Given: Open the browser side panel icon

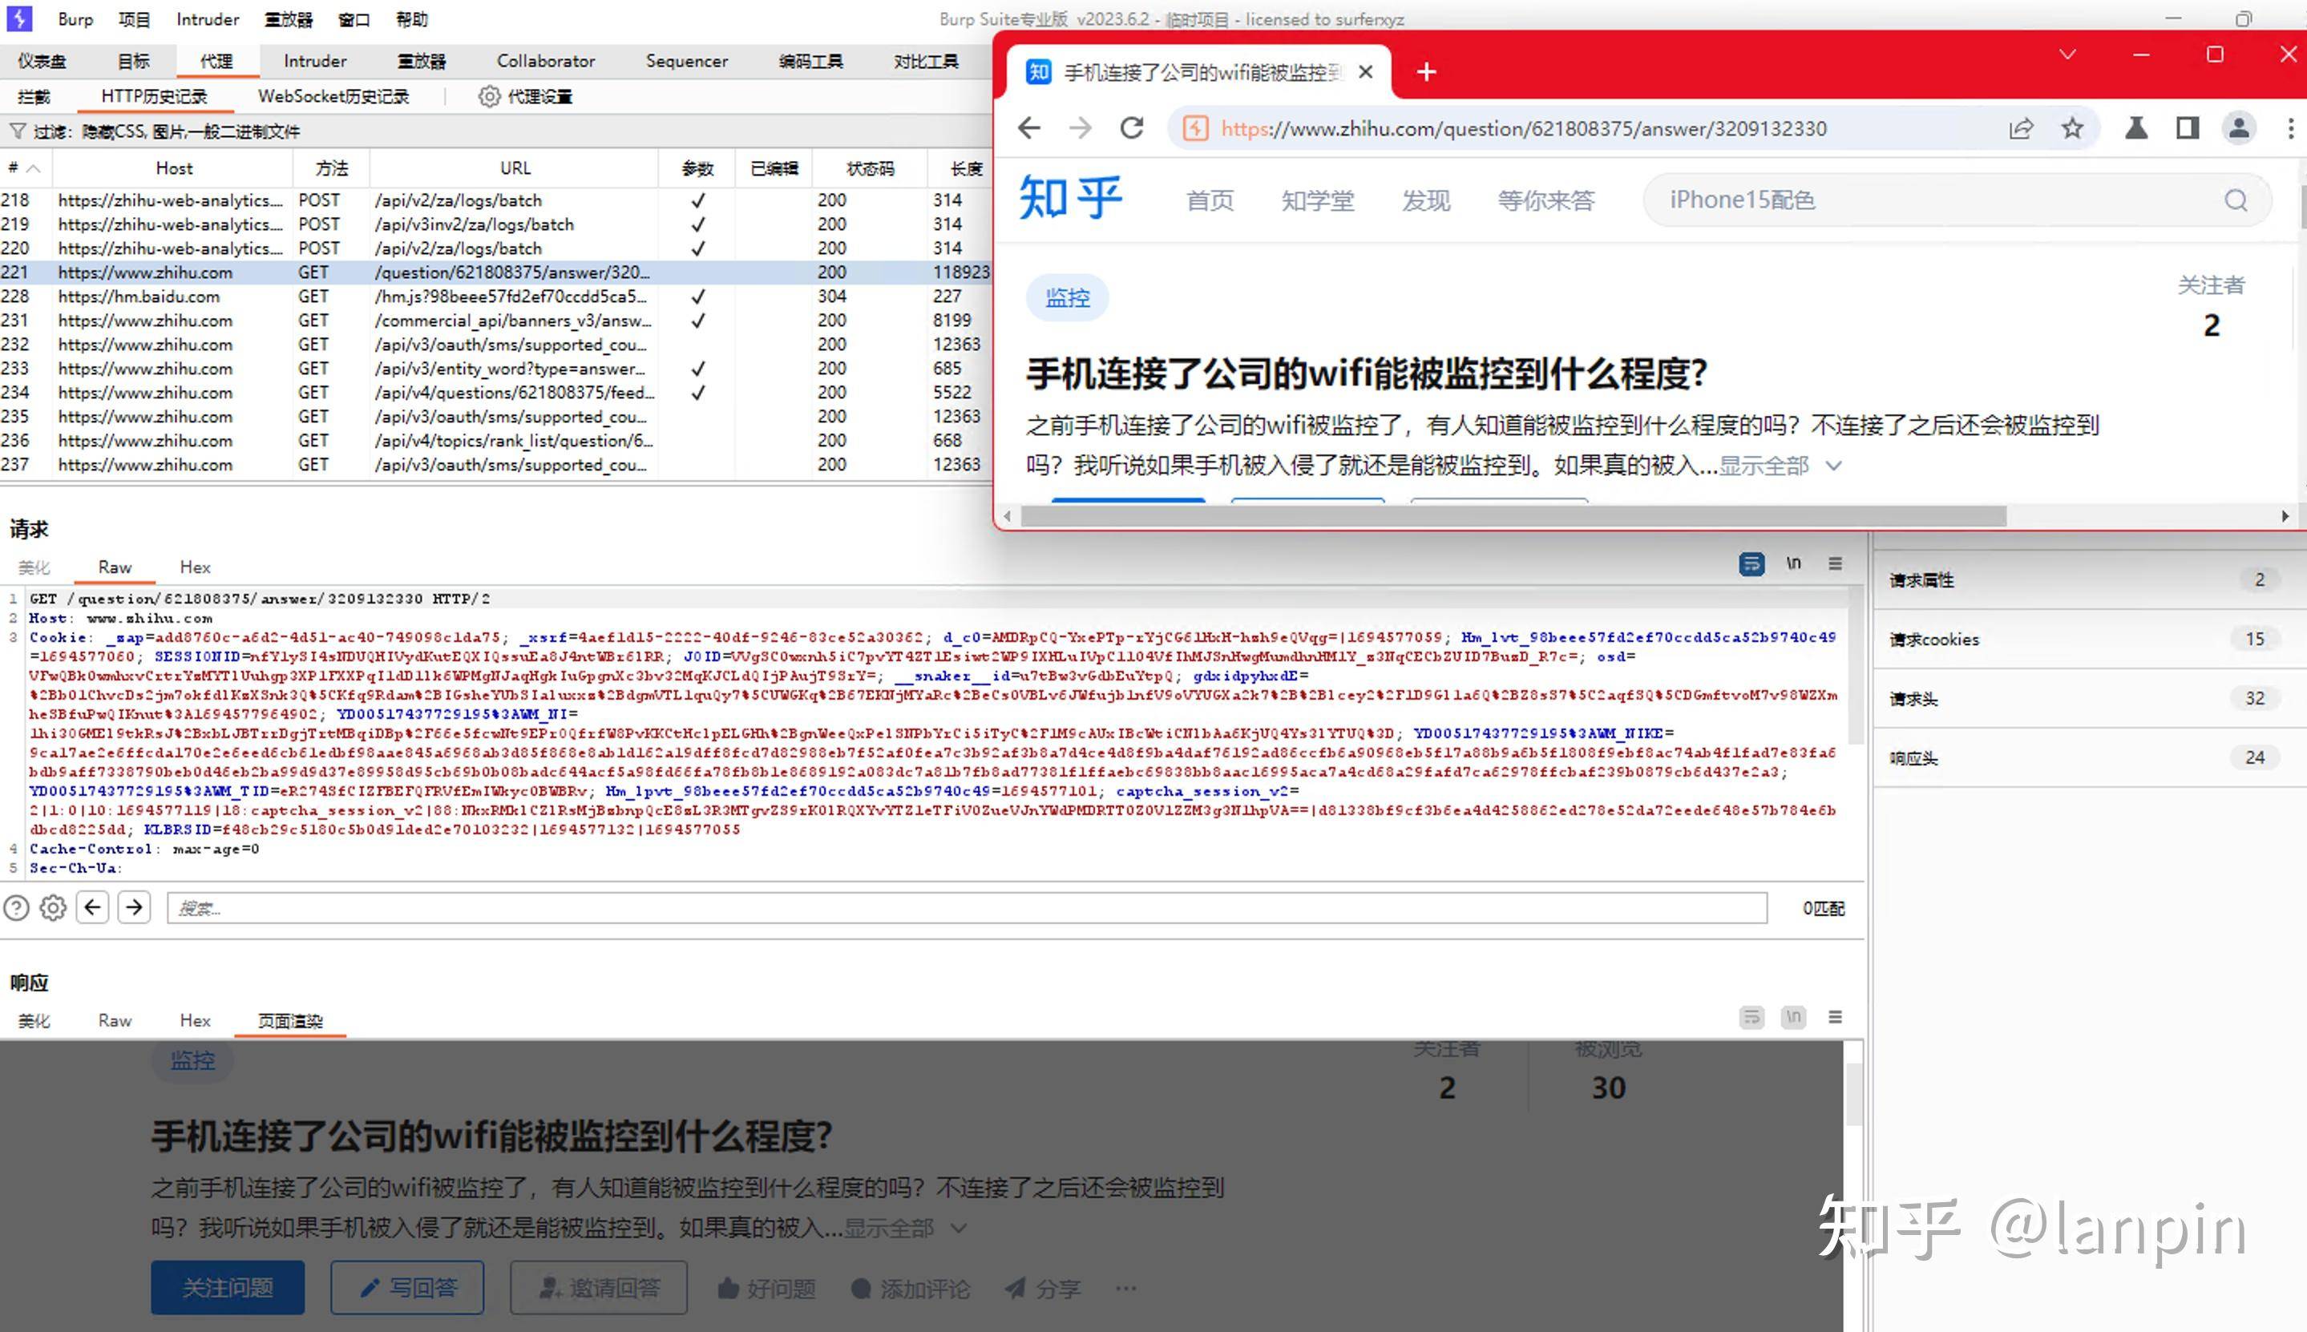Looking at the screenshot, I should (x=2188, y=128).
